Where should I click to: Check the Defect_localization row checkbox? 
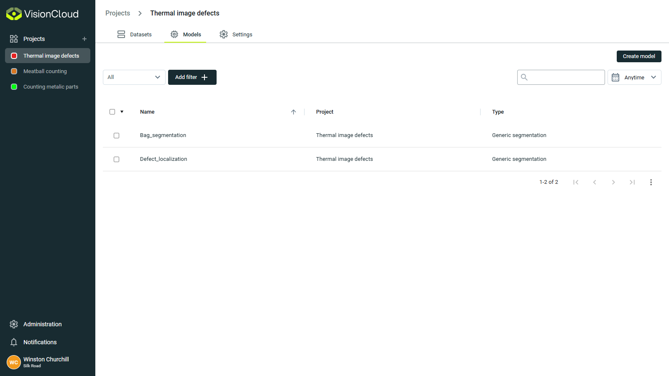click(x=117, y=159)
